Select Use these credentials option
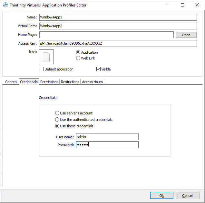This screenshot has height=203, width=205. tap(57, 126)
